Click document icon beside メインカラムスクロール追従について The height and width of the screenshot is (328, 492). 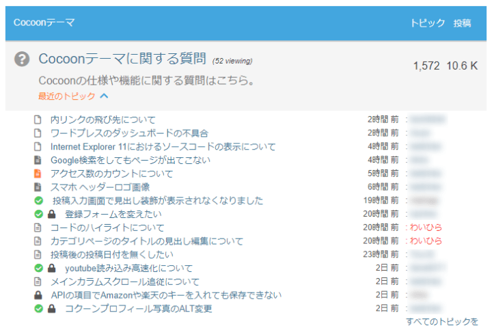[x=38, y=282]
